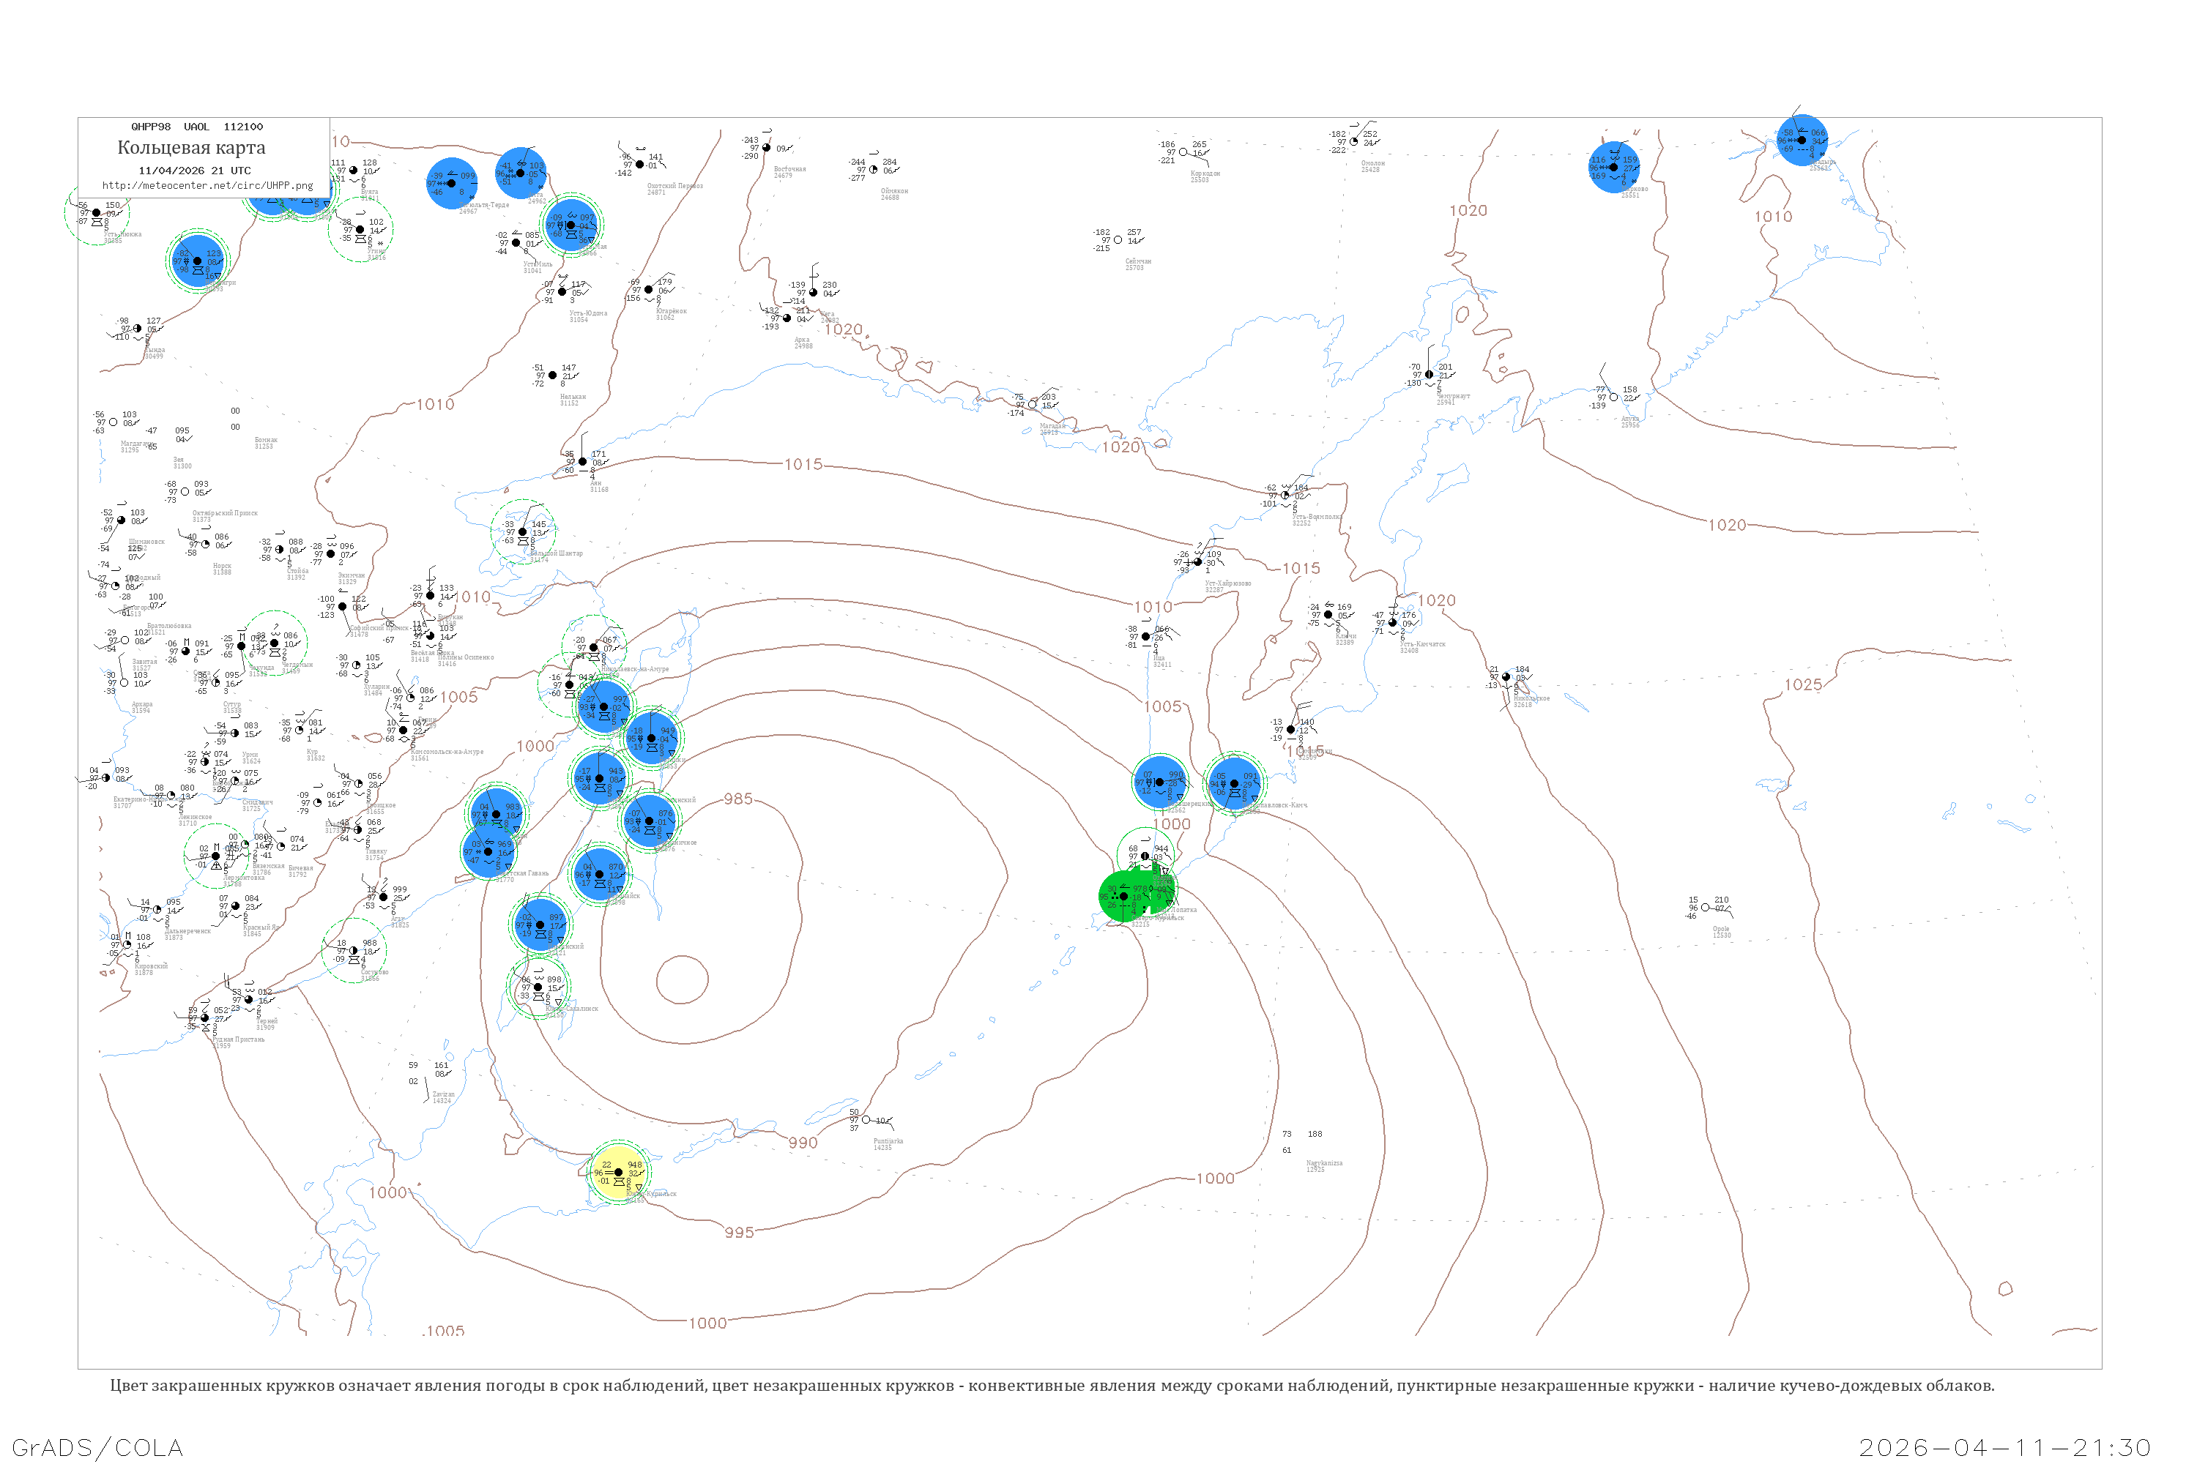The width and height of the screenshot is (2197, 1464).
Task: Click the 1025 isobar label
Action: [1803, 685]
